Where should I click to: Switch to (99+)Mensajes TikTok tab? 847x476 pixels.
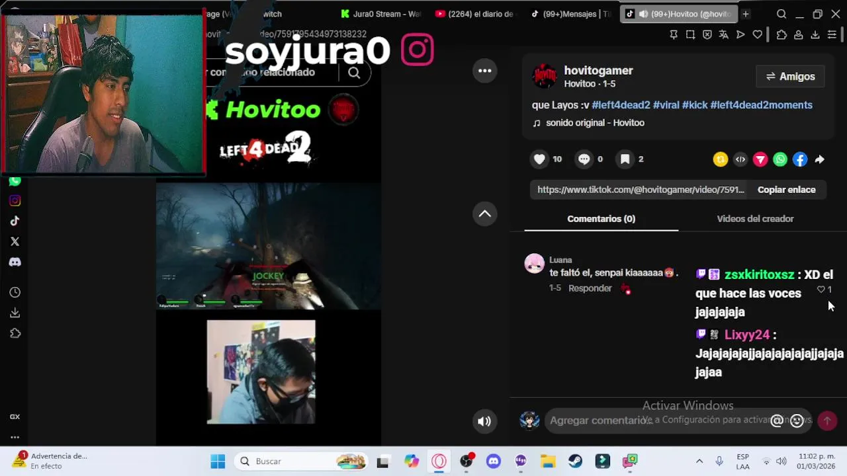click(x=571, y=14)
